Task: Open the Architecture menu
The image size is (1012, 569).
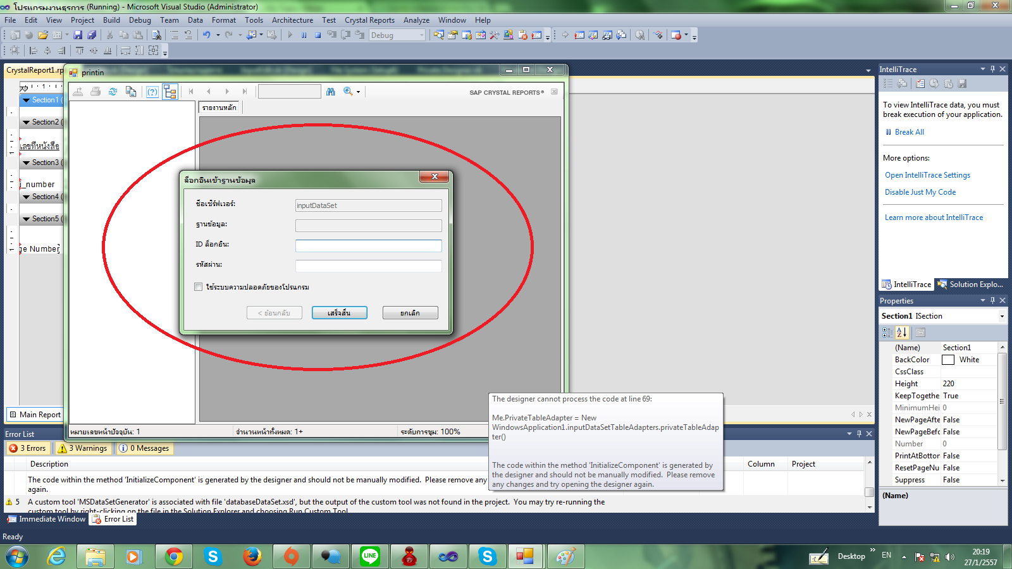Action: pos(292,20)
